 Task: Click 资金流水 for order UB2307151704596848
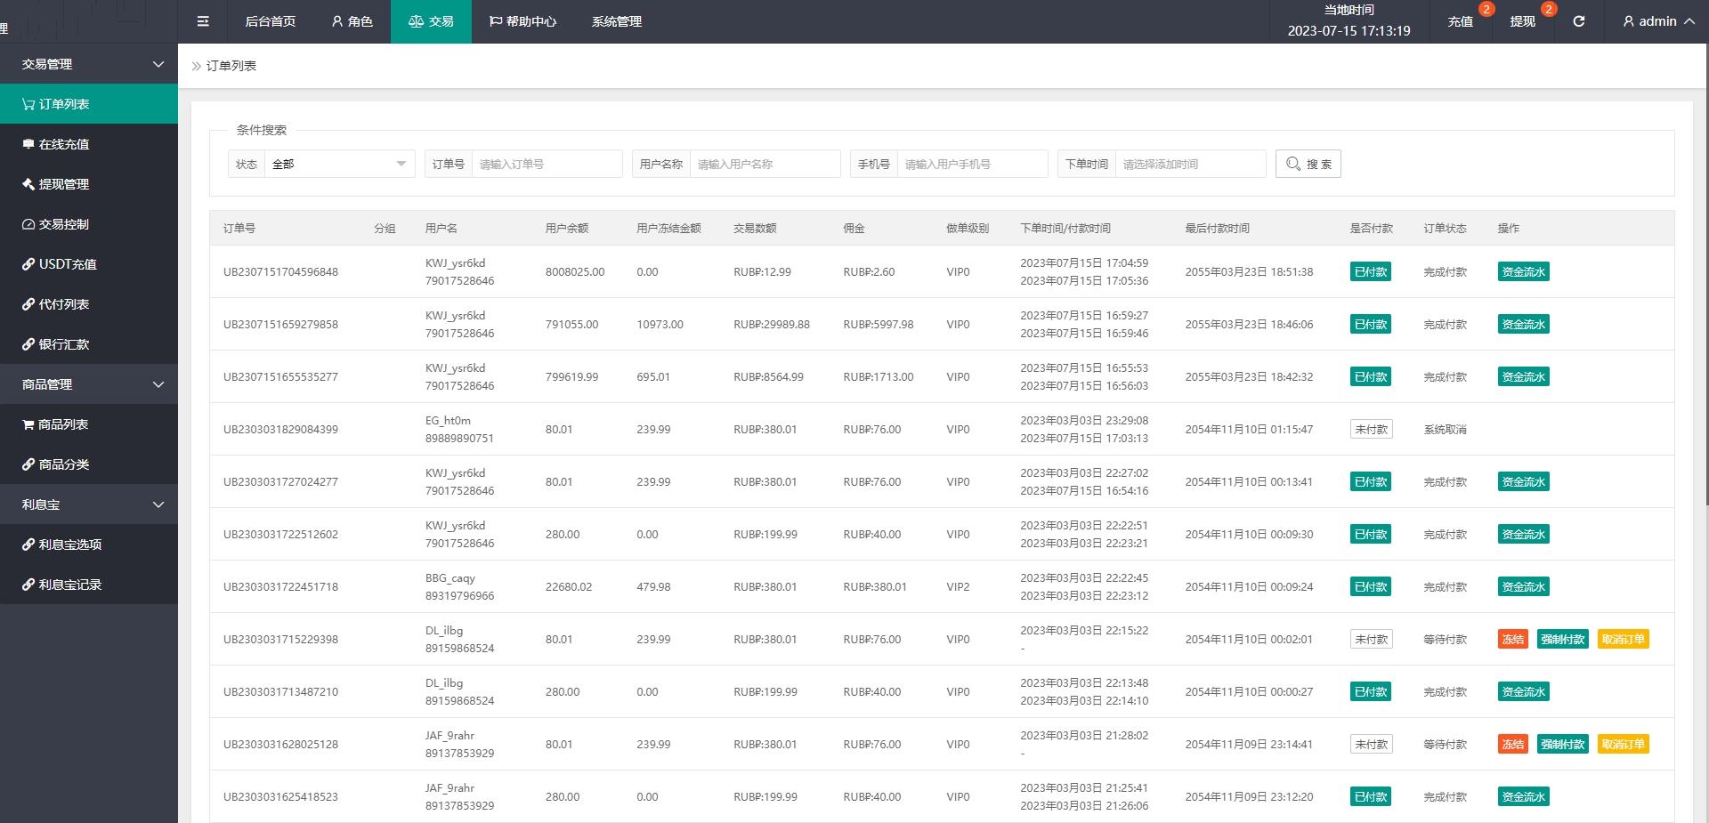[1523, 272]
